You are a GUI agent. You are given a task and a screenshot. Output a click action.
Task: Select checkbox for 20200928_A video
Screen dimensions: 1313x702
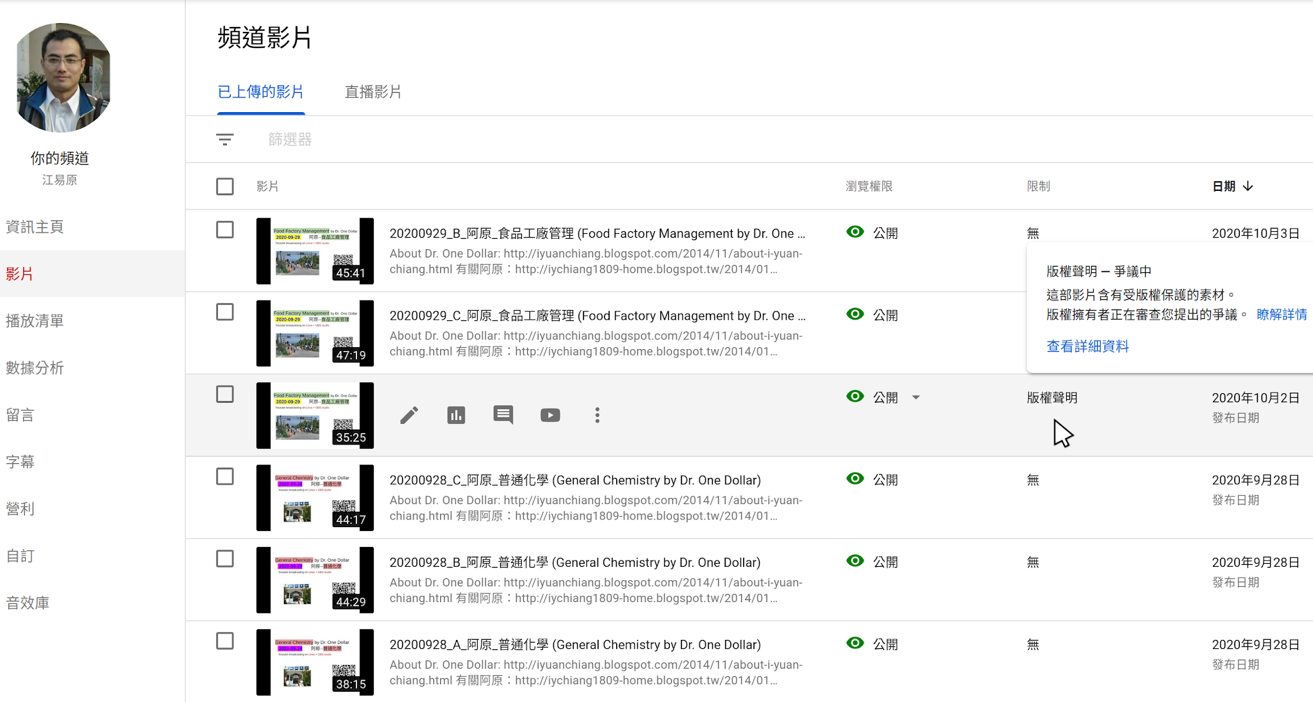(x=224, y=641)
